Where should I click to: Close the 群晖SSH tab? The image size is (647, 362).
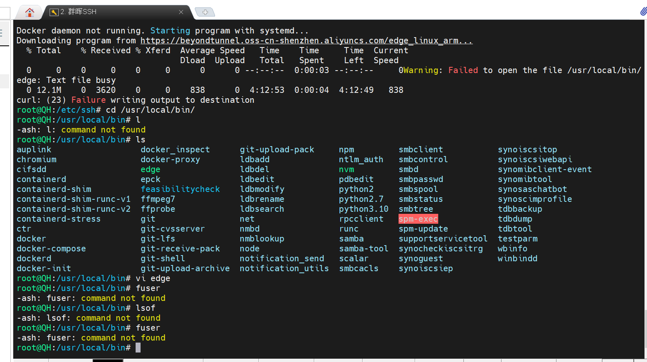(181, 12)
